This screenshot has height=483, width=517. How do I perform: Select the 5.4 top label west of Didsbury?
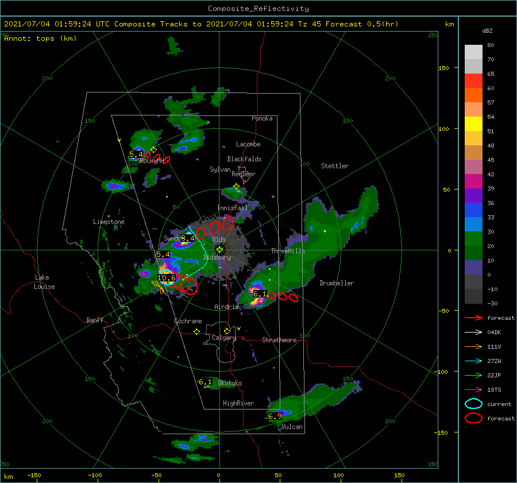(163, 254)
